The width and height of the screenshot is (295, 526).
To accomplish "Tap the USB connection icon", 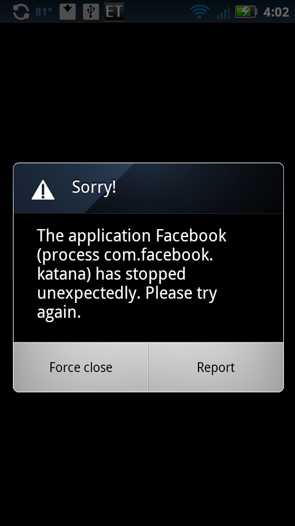I will click(x=91, y=12).
